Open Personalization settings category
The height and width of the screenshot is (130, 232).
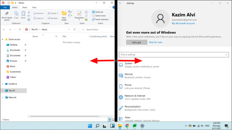pyautogui.click(x=137, y=108)
